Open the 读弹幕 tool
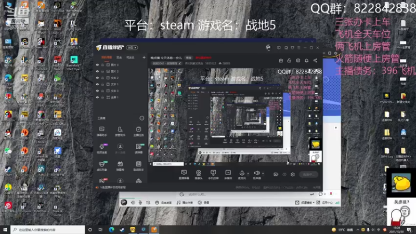Viewport: 416px width, 234px height. [x=138, y=149]
